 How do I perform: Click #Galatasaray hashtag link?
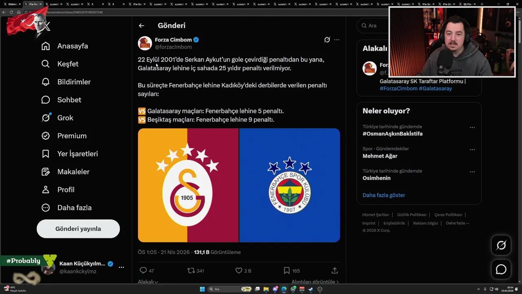435,89
